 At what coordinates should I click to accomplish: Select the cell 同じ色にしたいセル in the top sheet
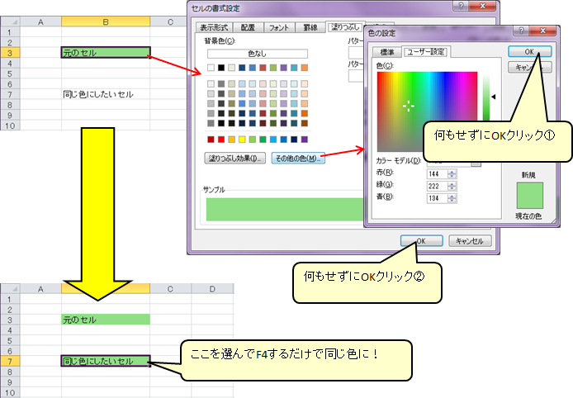[106, 94]
